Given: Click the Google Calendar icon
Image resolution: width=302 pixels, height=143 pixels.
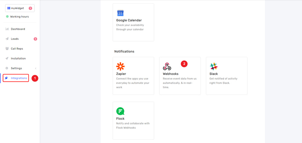Looking at the screenshot, I should pyautogui.click(x=120, y=13).
